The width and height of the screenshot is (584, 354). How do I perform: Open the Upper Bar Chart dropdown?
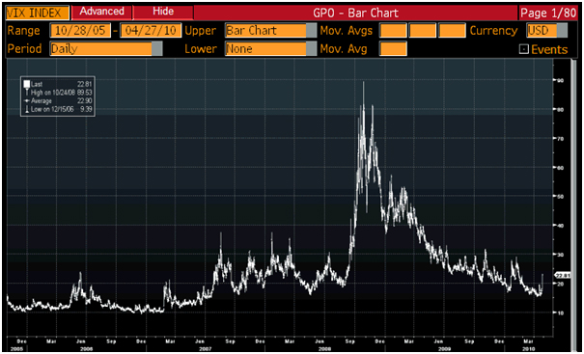click(x=271, y=31)
